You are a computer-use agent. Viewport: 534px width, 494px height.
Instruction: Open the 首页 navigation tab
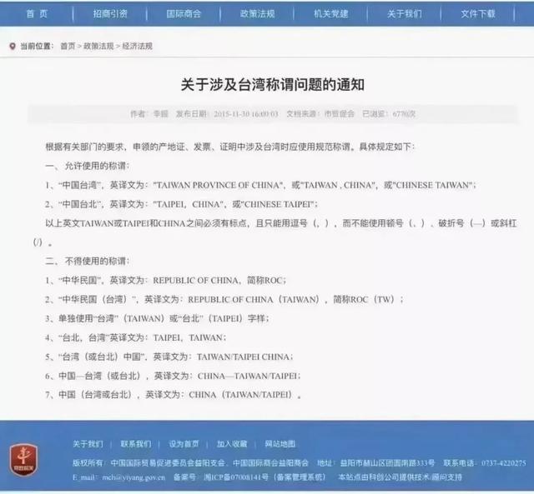[37, 14]
